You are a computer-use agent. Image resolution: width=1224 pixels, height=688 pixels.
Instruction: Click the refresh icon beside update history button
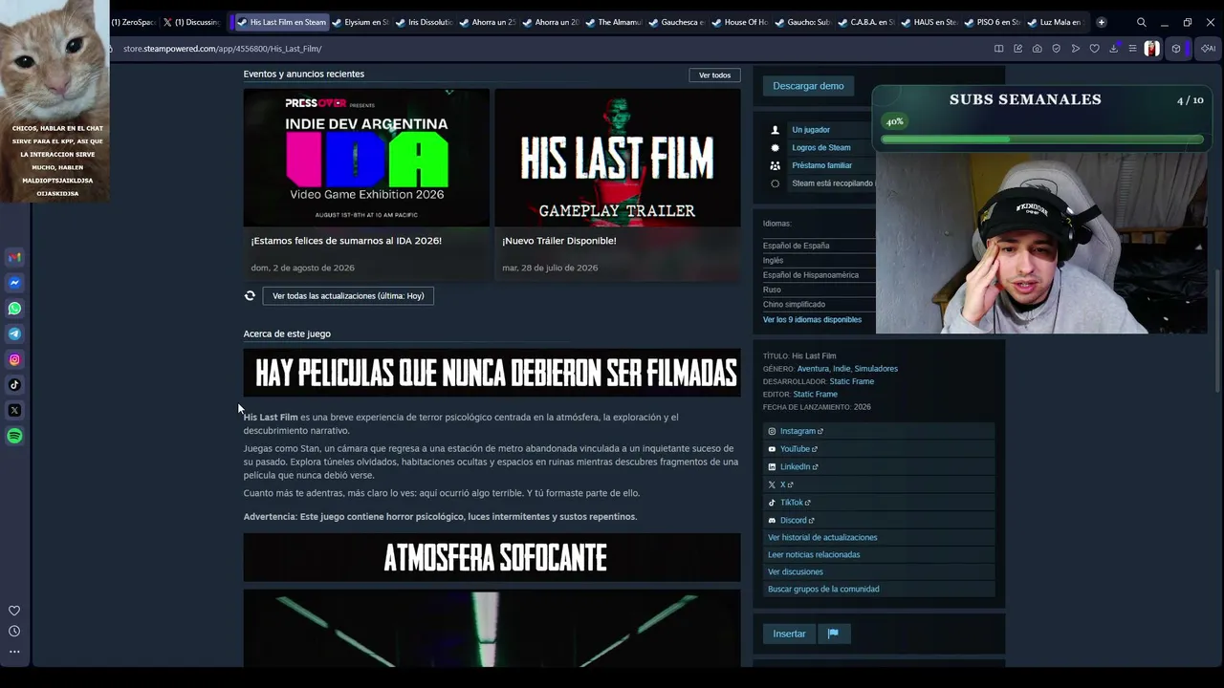tap(250, 296)
